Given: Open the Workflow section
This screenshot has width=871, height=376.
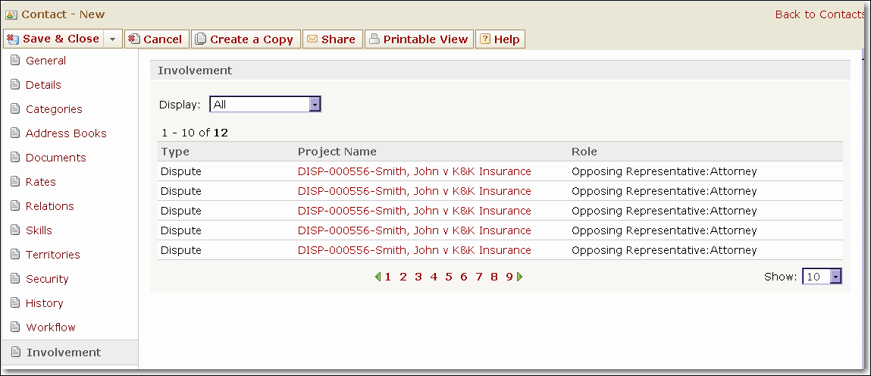Looking at the screenshot, I should (51, 327).
